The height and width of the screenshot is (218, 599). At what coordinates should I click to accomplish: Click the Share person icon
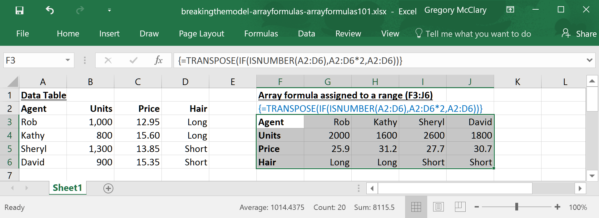[566, 33]
